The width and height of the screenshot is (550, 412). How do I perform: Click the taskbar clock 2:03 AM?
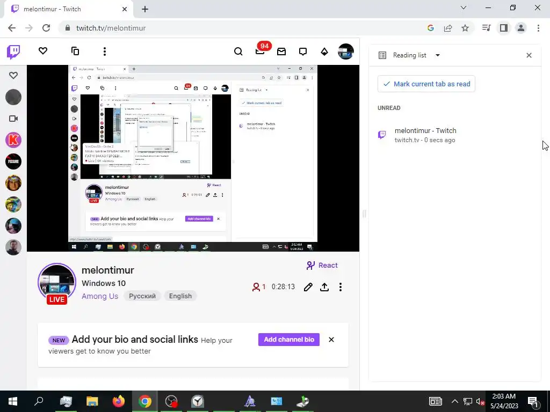point(504,401)
